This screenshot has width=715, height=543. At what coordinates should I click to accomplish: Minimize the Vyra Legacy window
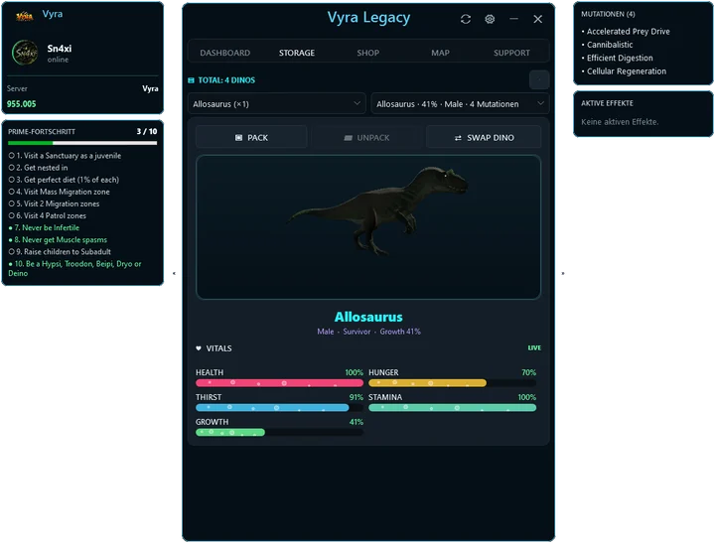[514, 19]
